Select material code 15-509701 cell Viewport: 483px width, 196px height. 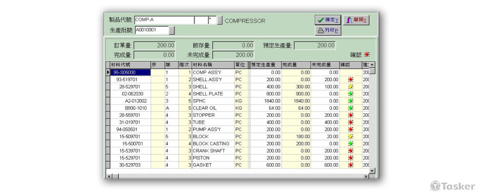130,136
